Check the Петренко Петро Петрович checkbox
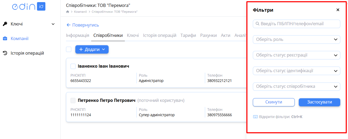 [x=73, y=101]
